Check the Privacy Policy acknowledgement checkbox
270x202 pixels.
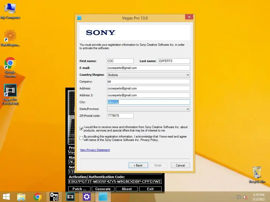pos(81,138)
